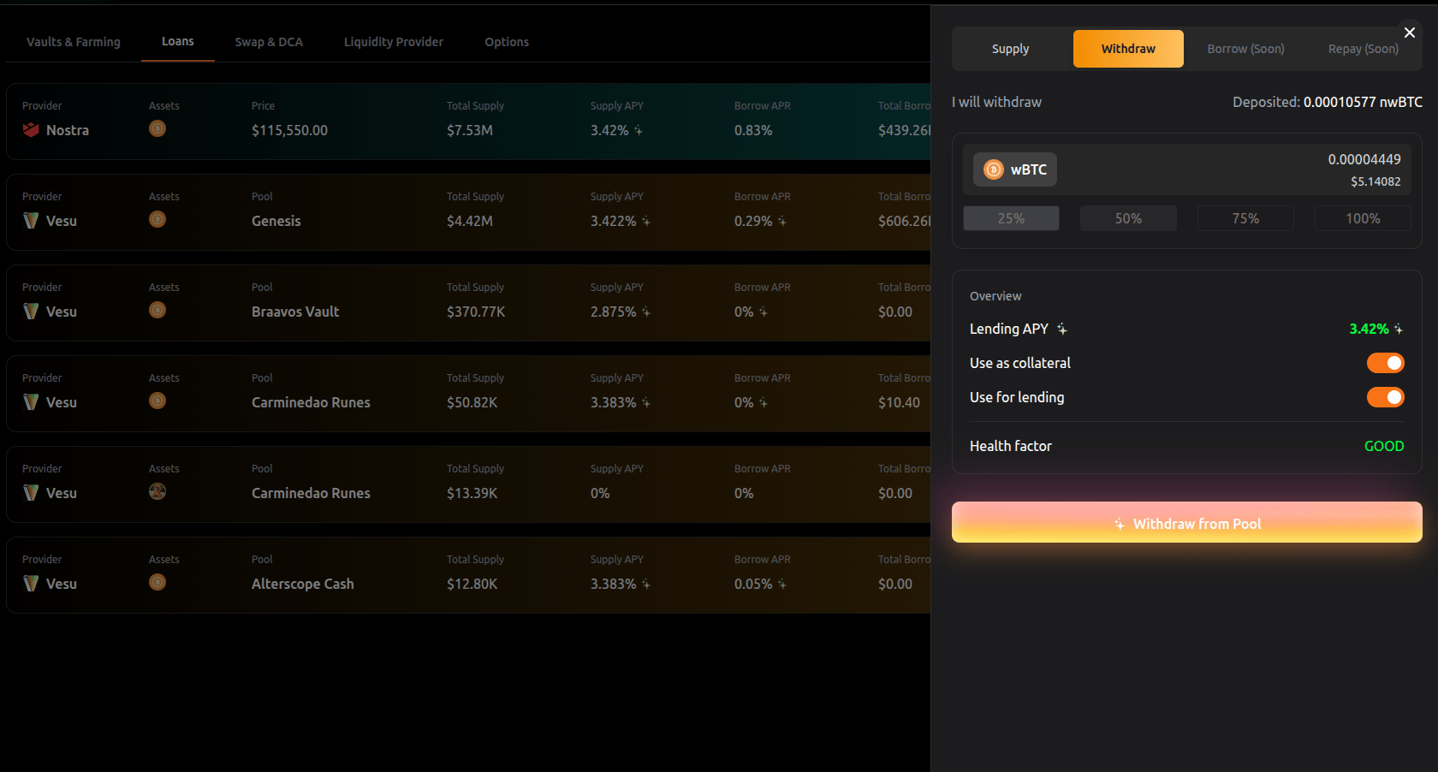Viewport: 1438px width, 772px height.
Task: Close the withdraw side panel
Action: click(1409, 33)
